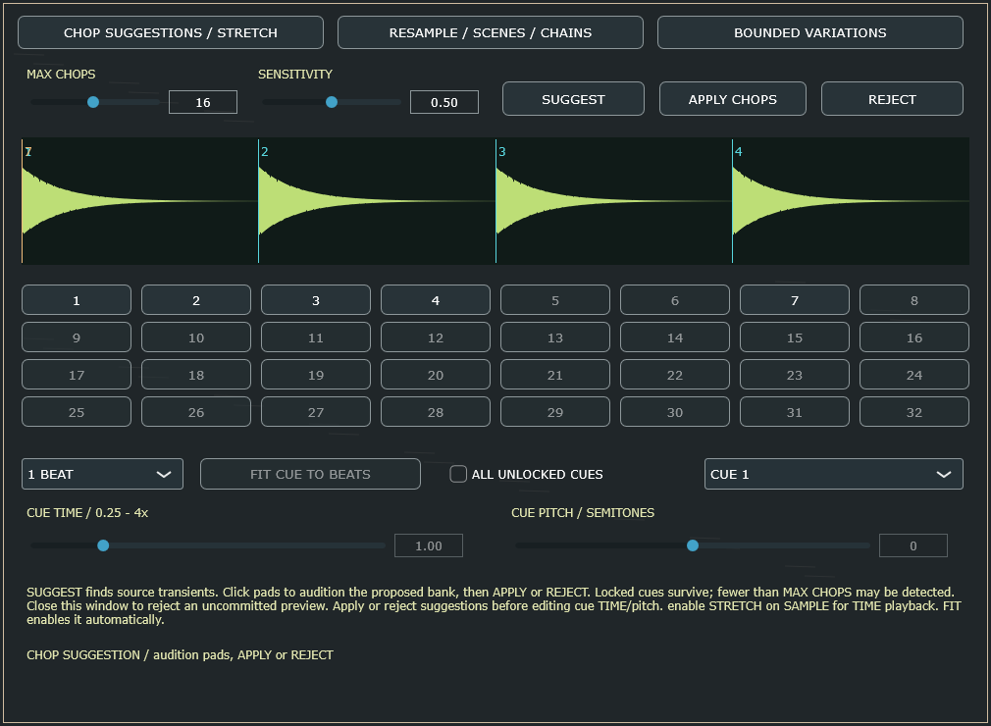991x726 pixels.
Task: Click pad 20
Action: click(x=436, y=375)
